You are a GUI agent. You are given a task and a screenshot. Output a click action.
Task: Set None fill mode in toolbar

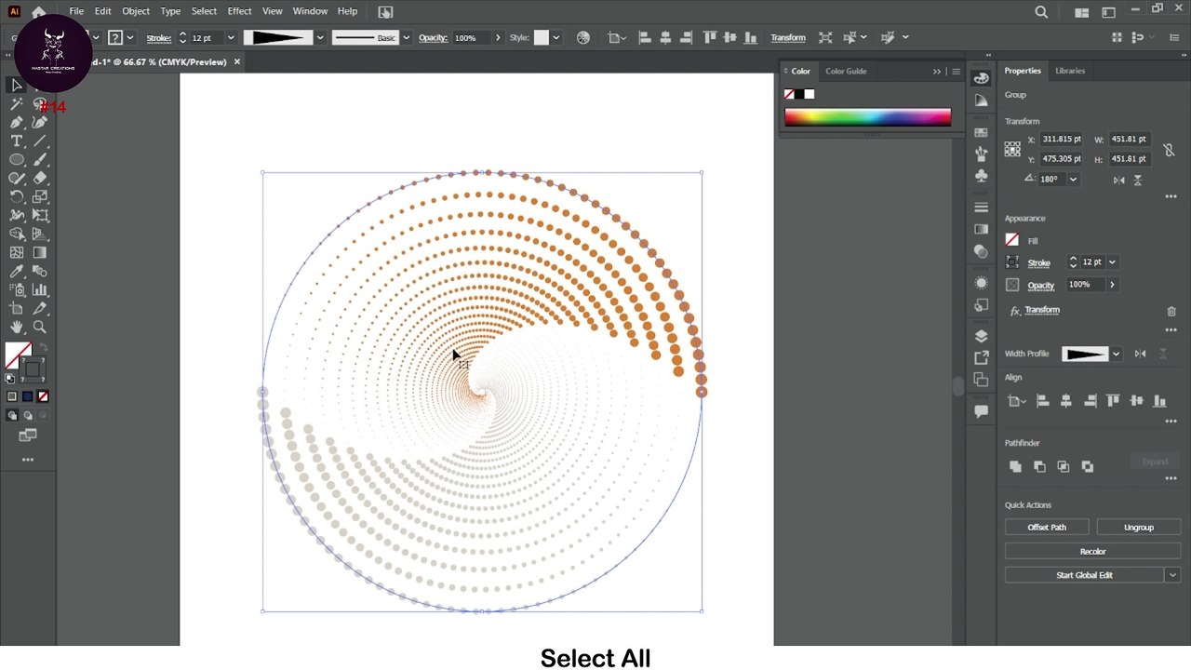(43, 396)
